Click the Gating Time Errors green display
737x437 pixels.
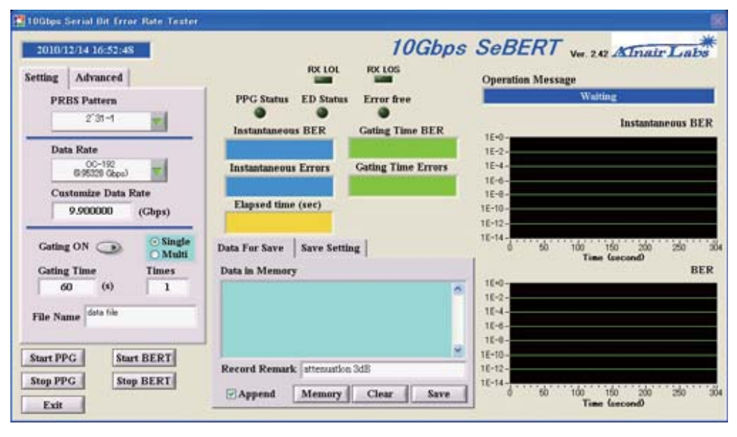click(x=402, y=185)
